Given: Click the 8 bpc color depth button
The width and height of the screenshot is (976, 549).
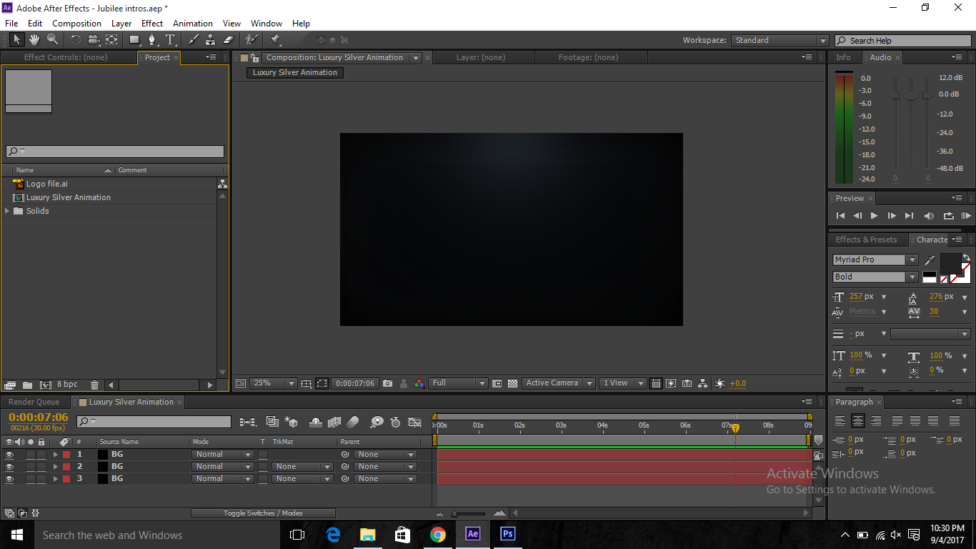Looking at the screenshot, I should [x=67, y=385].
